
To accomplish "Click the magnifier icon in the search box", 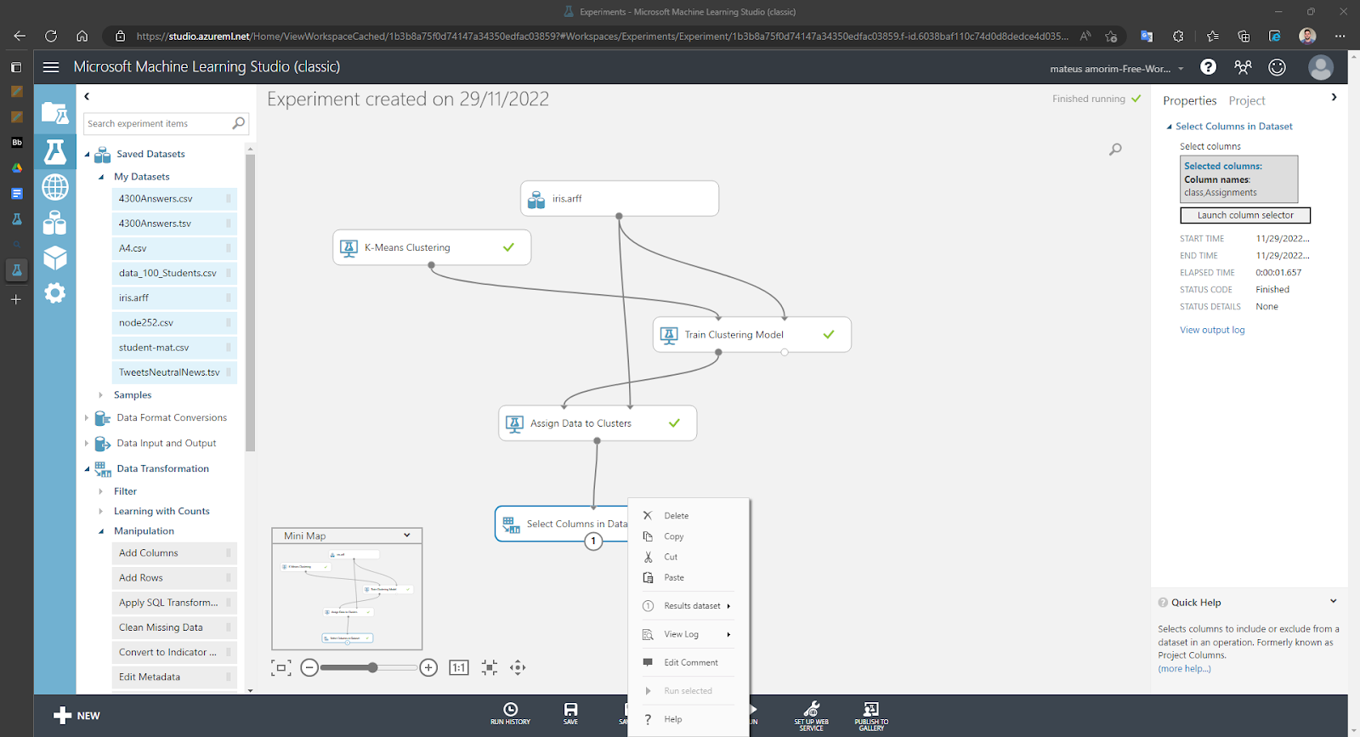I will pos(239,123).
